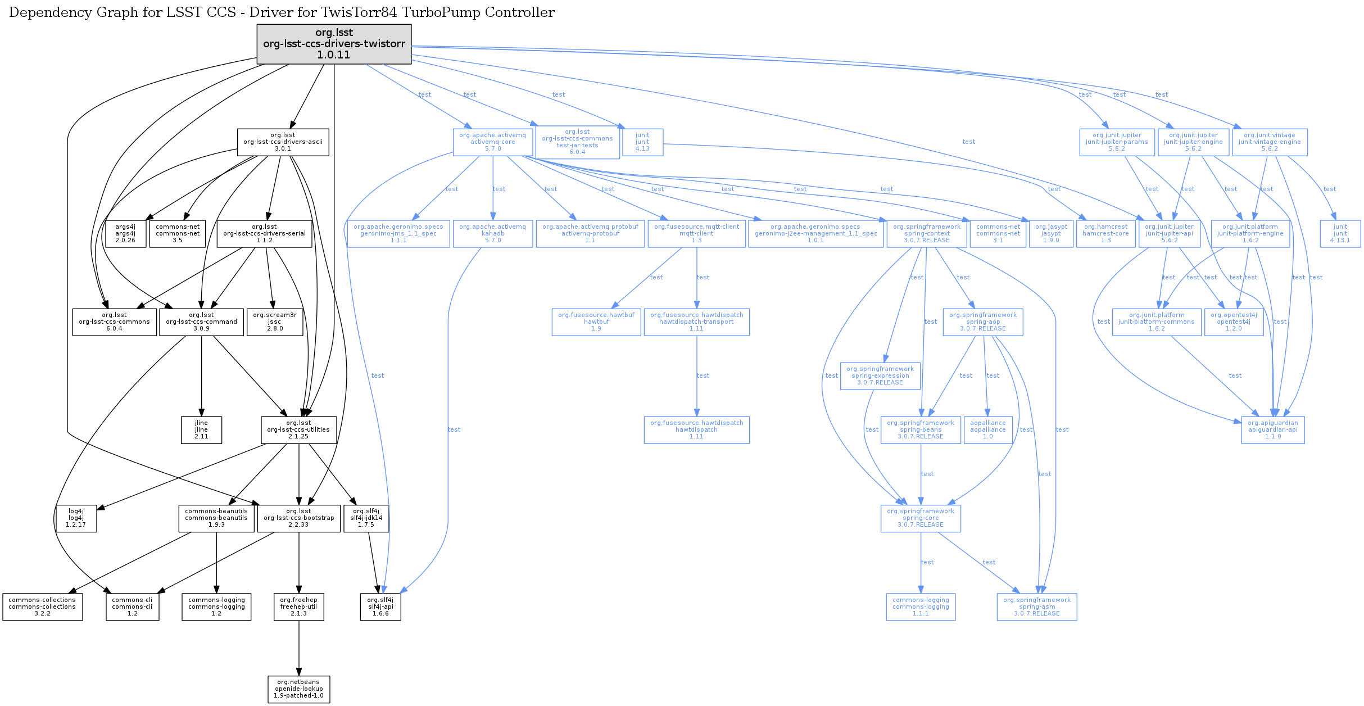The width and height of the screenshot is (1364, 706).
Task: Select the org-lsst-ccs-drivers-ascii 3.0.1 node
Action: [x=283, y=142]
